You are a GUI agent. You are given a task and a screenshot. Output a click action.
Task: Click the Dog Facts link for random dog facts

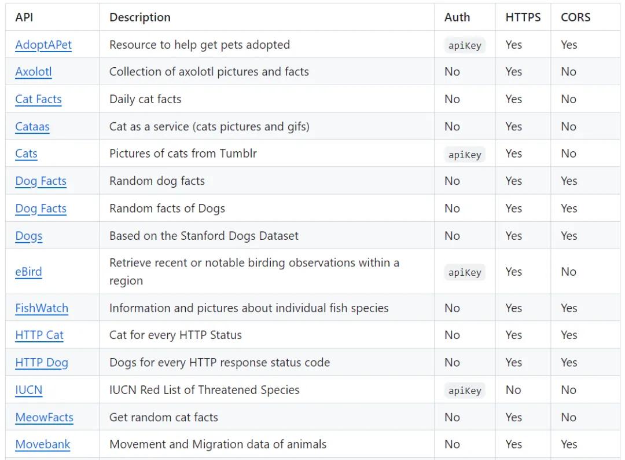click(41, 181)
